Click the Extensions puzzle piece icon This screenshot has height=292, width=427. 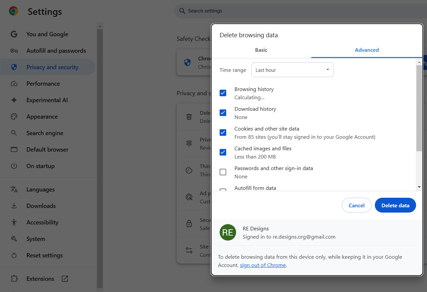(x=14, y=279)
